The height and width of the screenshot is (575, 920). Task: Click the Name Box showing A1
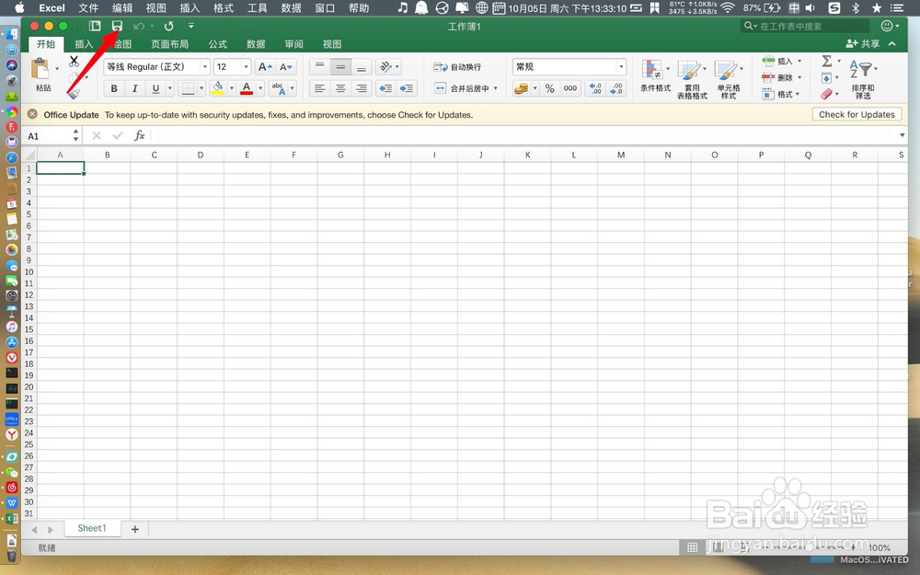tap(48, 136)
